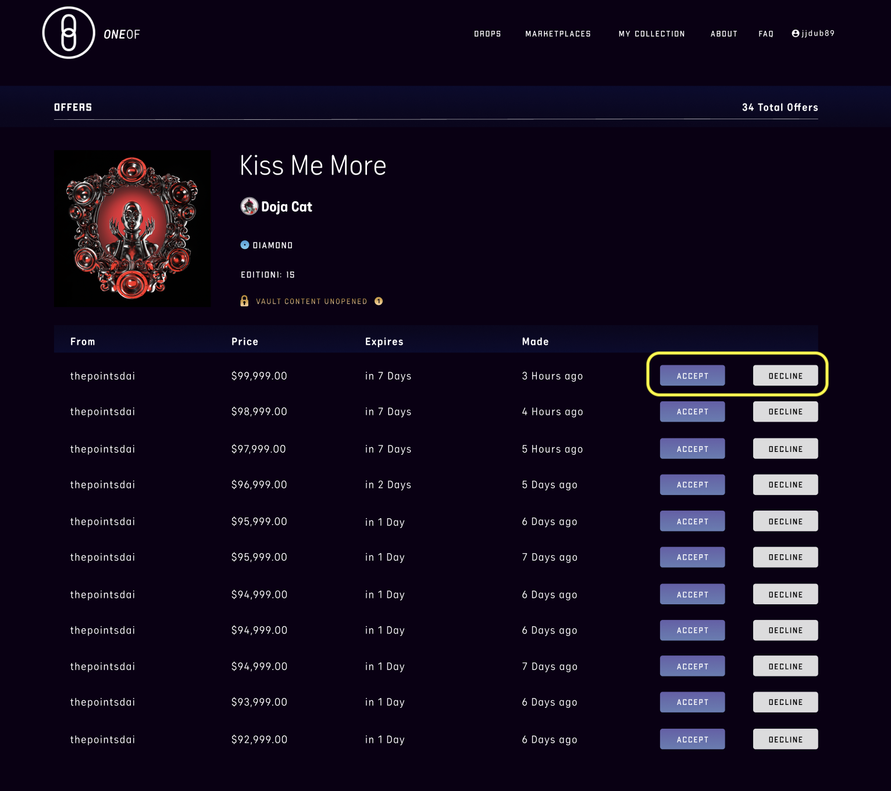The width and height of the screenshot is (891, 791).
Task: Go to Marketplaces
Action: [x=558, y=34]
